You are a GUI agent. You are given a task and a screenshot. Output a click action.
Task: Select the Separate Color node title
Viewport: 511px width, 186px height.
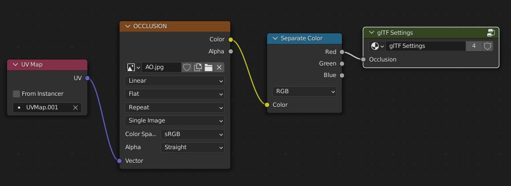301,38
